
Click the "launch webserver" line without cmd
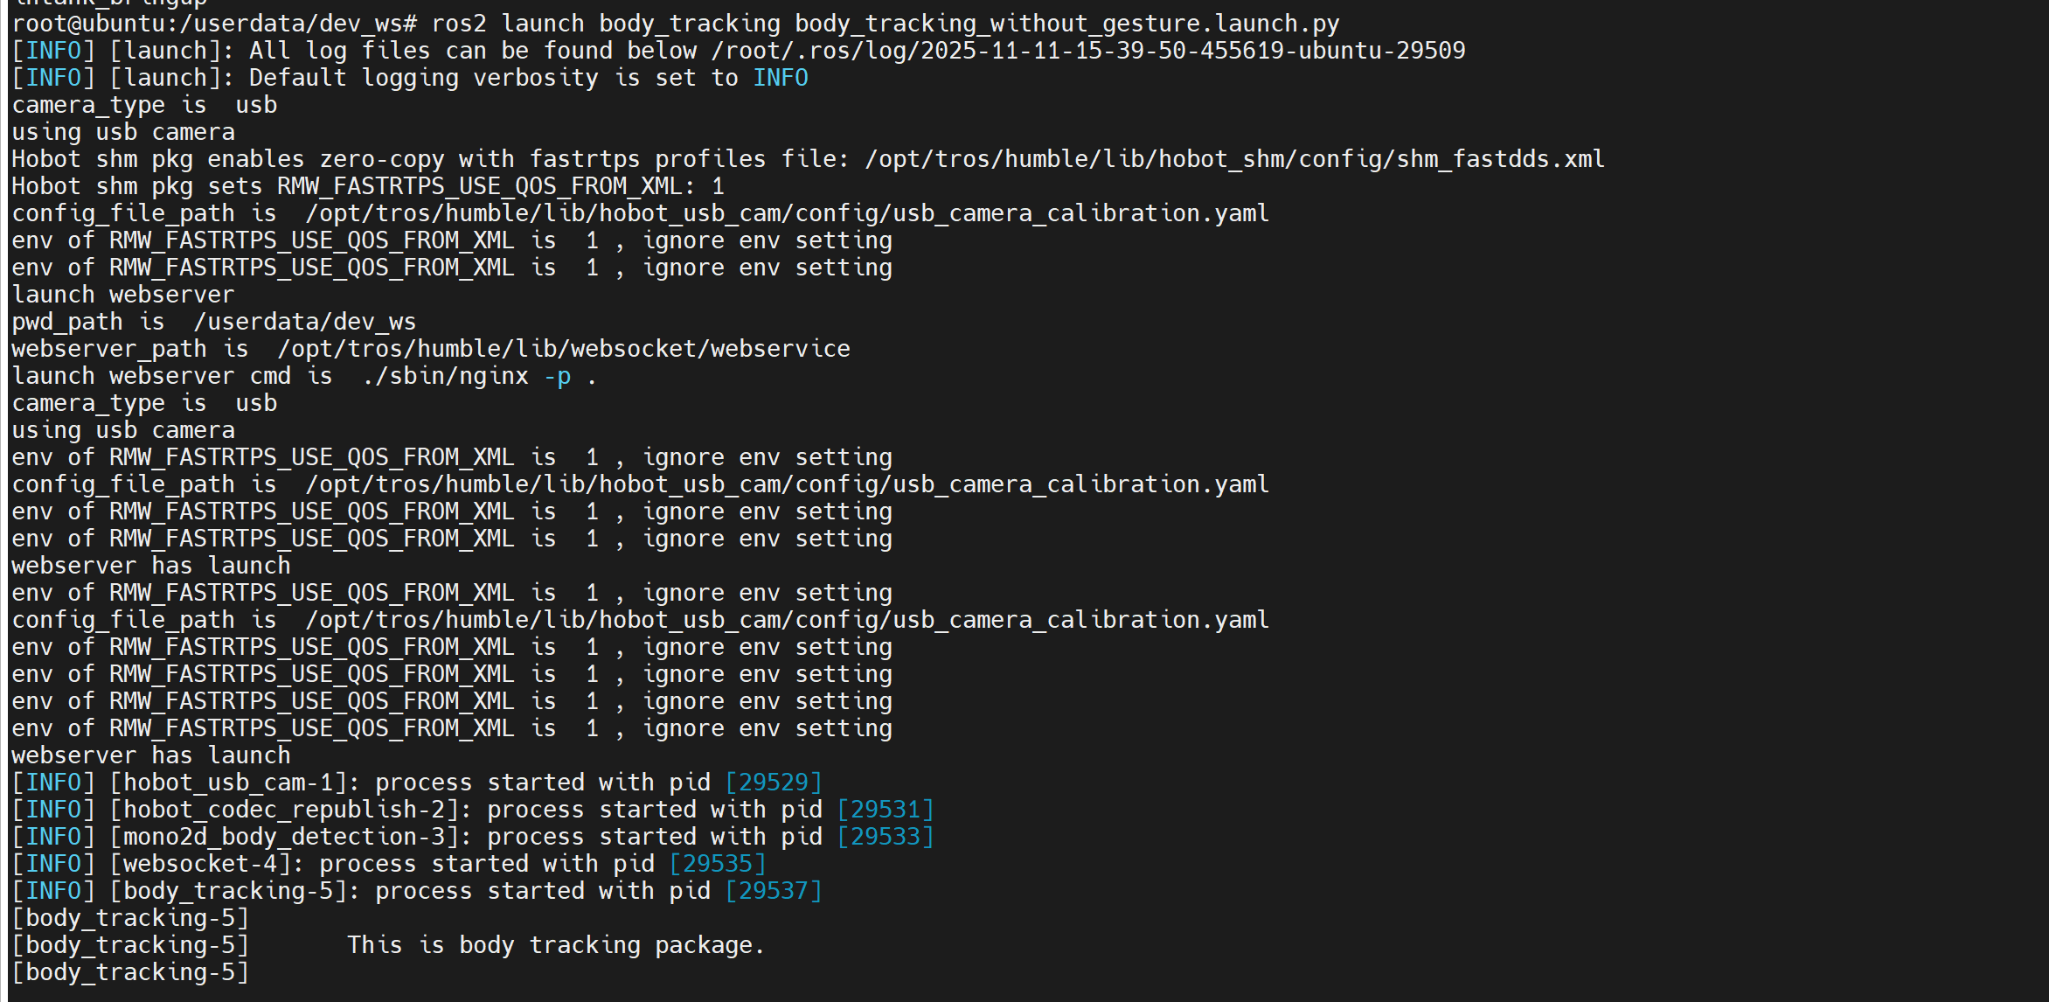coord(122,295)
